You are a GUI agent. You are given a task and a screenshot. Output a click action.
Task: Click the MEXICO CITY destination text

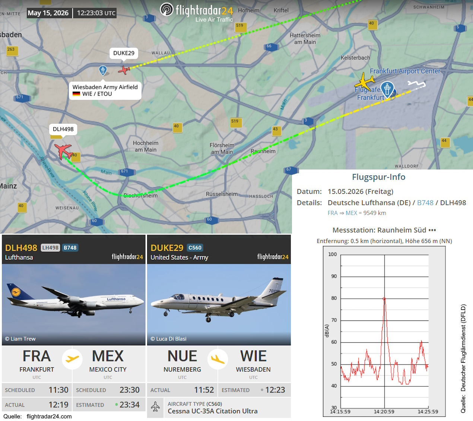tap(108, 370)
